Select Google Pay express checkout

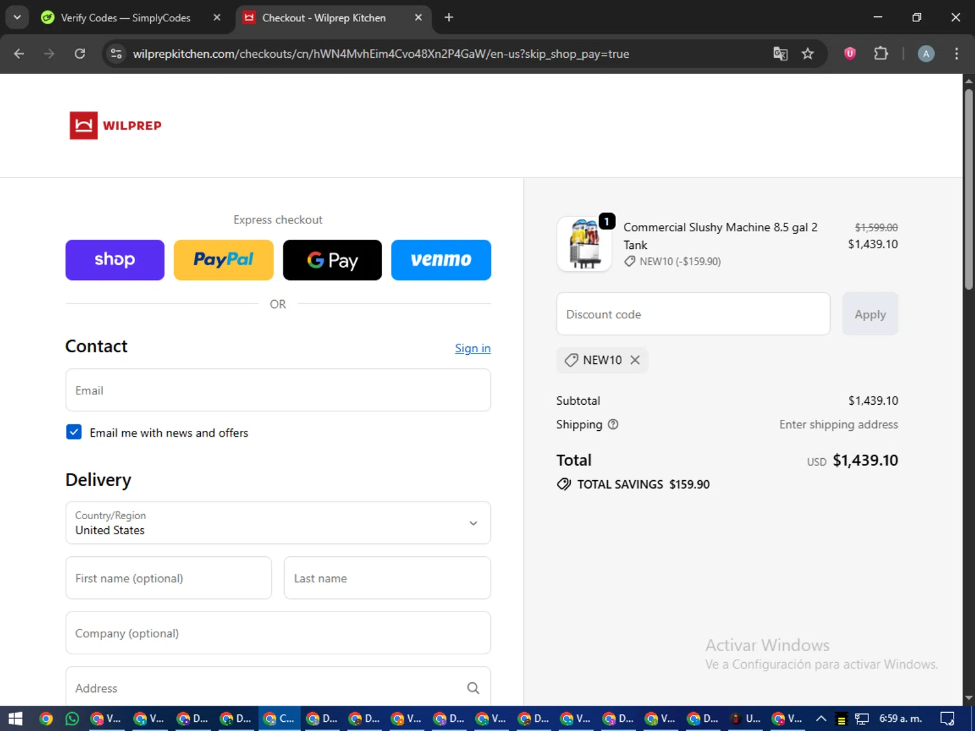pos(332,260)
